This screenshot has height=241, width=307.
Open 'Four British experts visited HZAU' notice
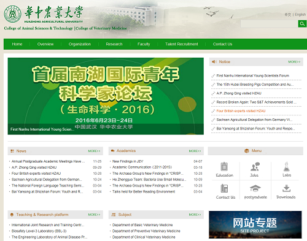pos(241,111)
